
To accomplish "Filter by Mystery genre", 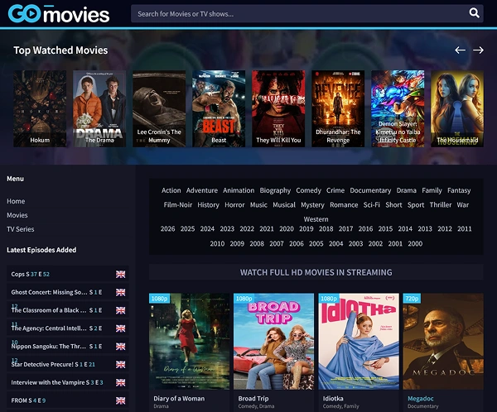I will coord(312,205).
